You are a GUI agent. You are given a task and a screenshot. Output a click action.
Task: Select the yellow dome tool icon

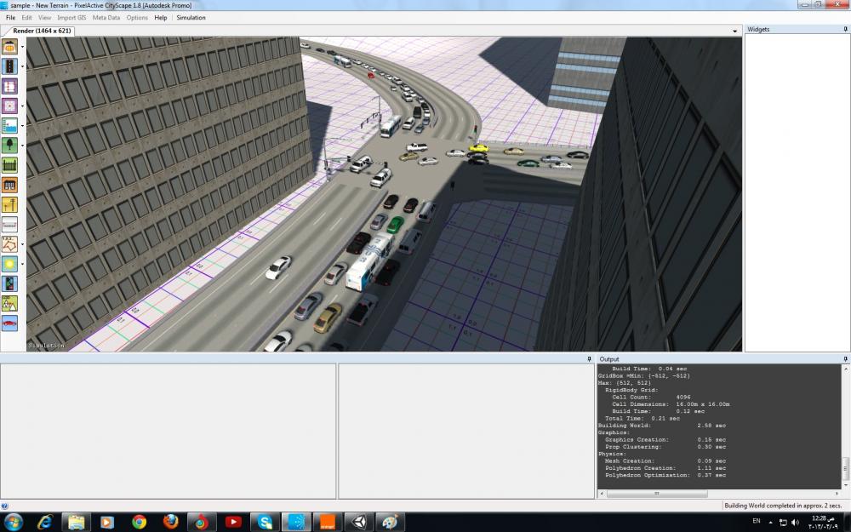pos(9,47)
